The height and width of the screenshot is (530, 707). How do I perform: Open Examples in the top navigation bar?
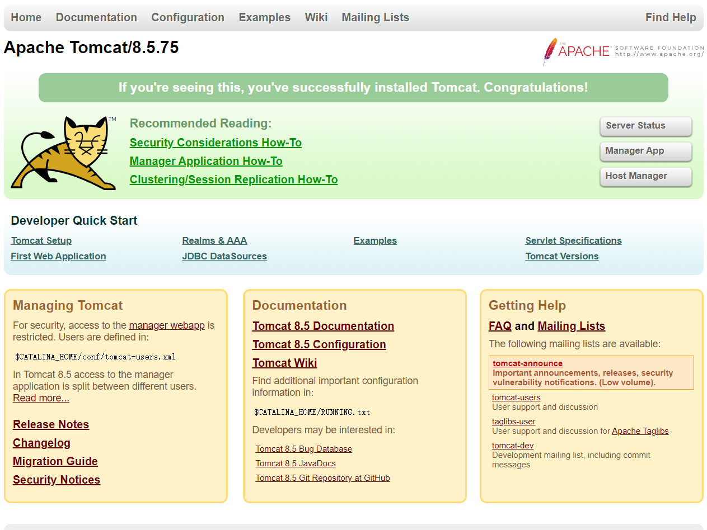tap(265, 17)
